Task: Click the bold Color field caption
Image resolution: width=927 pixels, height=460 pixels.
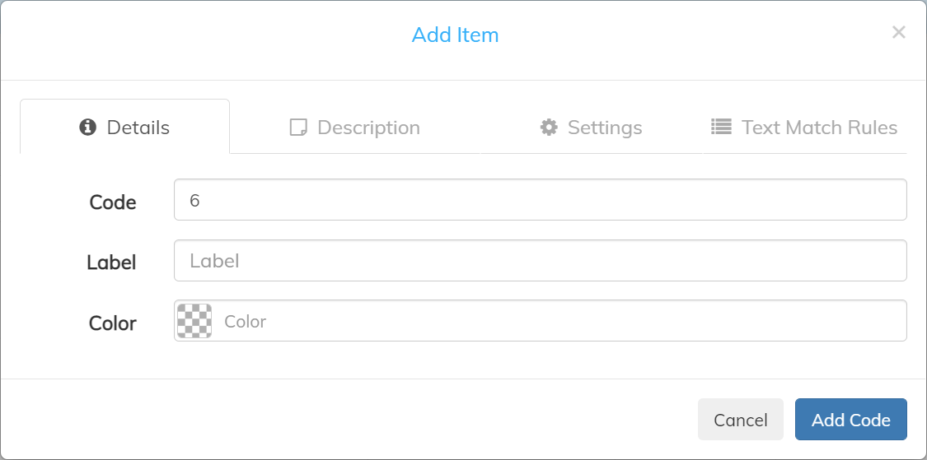Action: click(112, 323)
